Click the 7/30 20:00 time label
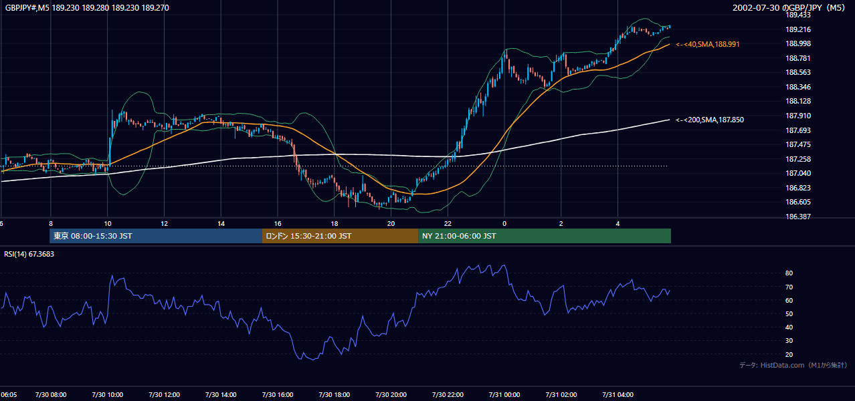The height and width of the screenshot is (401, 855). 391,395
